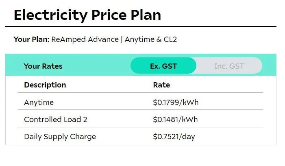Image resolution: width=285 pixels, height=166 pixels.
Task: Click the Rate column header
Action: point(161,85)
